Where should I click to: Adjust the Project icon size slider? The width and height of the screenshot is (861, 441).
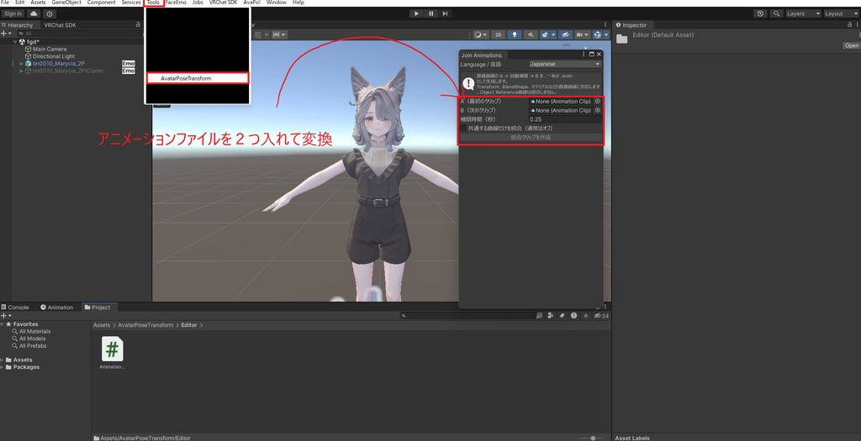click(x=593, y=438)
